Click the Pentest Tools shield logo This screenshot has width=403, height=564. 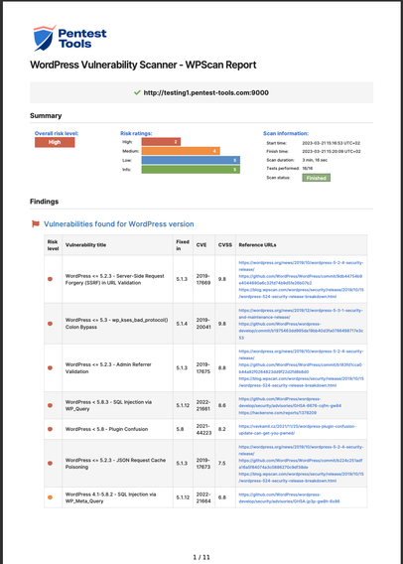[x=44, y=39]
